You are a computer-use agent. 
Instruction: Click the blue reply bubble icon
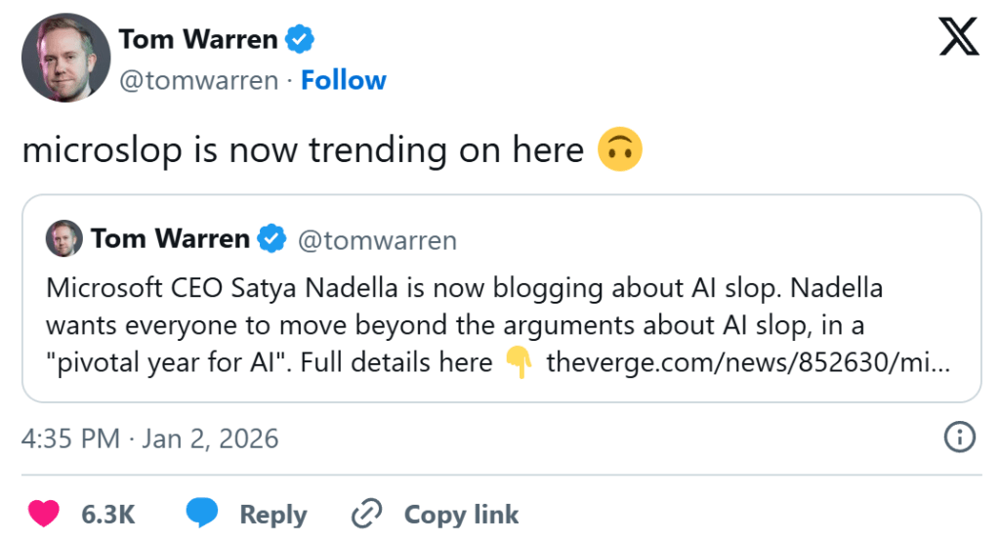pyautogui.click(x=202, y=514)
